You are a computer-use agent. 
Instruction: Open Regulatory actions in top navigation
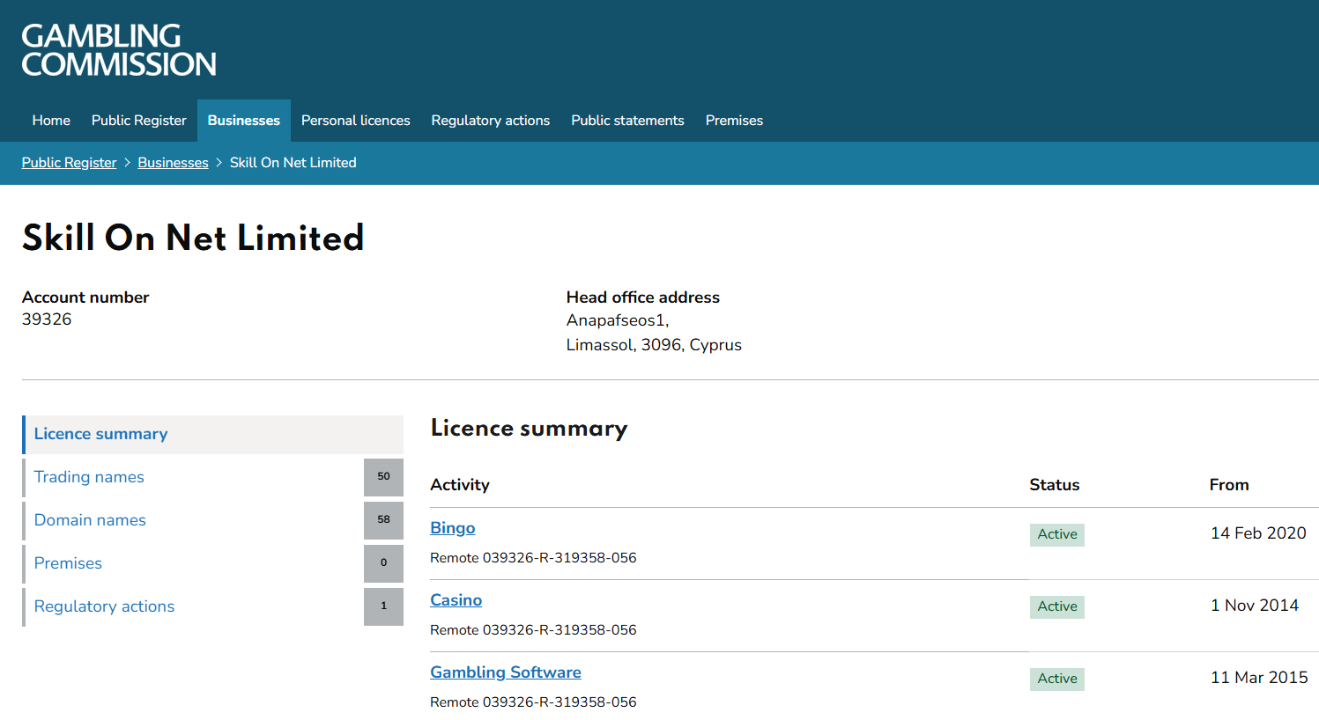(491, 121)
